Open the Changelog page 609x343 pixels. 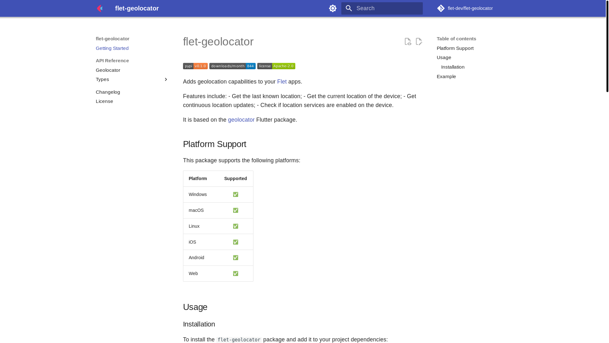108,92
